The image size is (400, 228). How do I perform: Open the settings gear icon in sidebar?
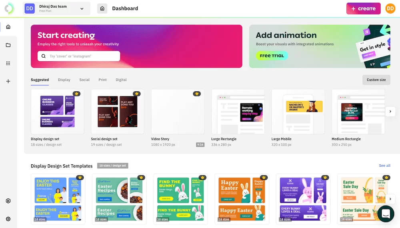8,219
